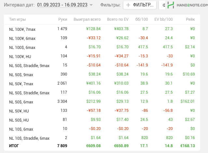Click EV value ¥403.78
208x153 pixels.
coord(121,29)
